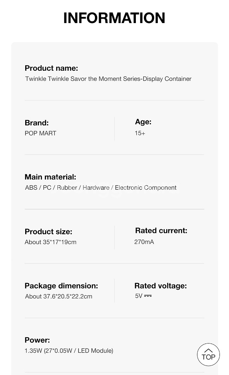Select the About 35*17*19cm size value
The image size is (229, 375).
point(50,242)
